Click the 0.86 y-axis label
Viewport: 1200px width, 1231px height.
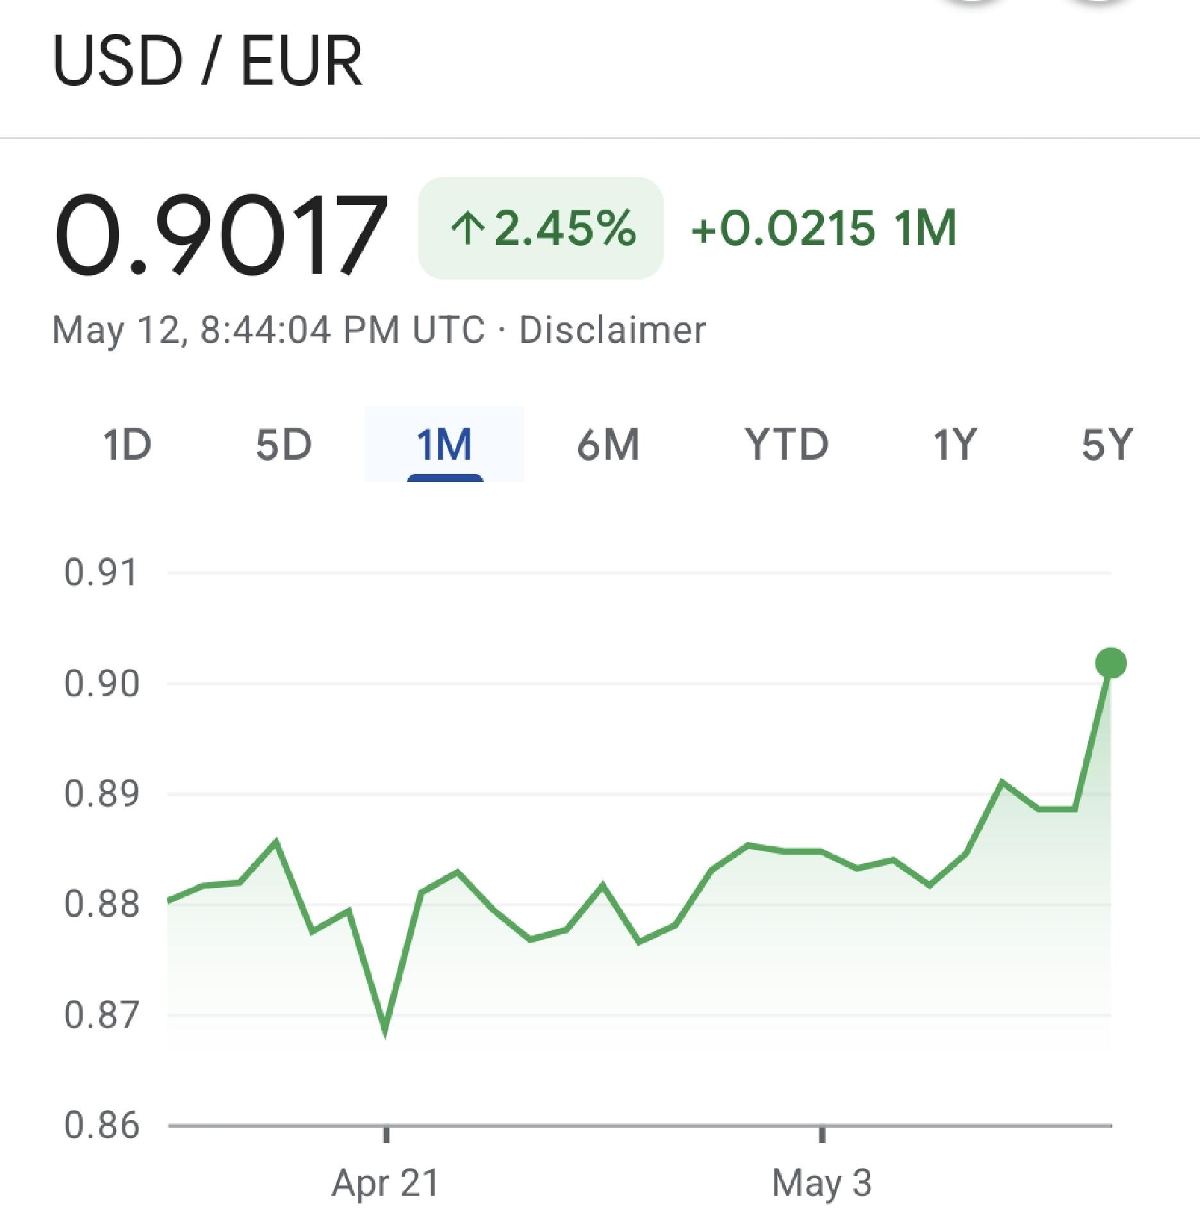pos(101,1125)
